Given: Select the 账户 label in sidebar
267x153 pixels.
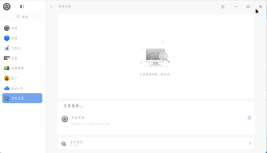Looking at the screenshot, I should pyautogui.click(x=14, y=78).
